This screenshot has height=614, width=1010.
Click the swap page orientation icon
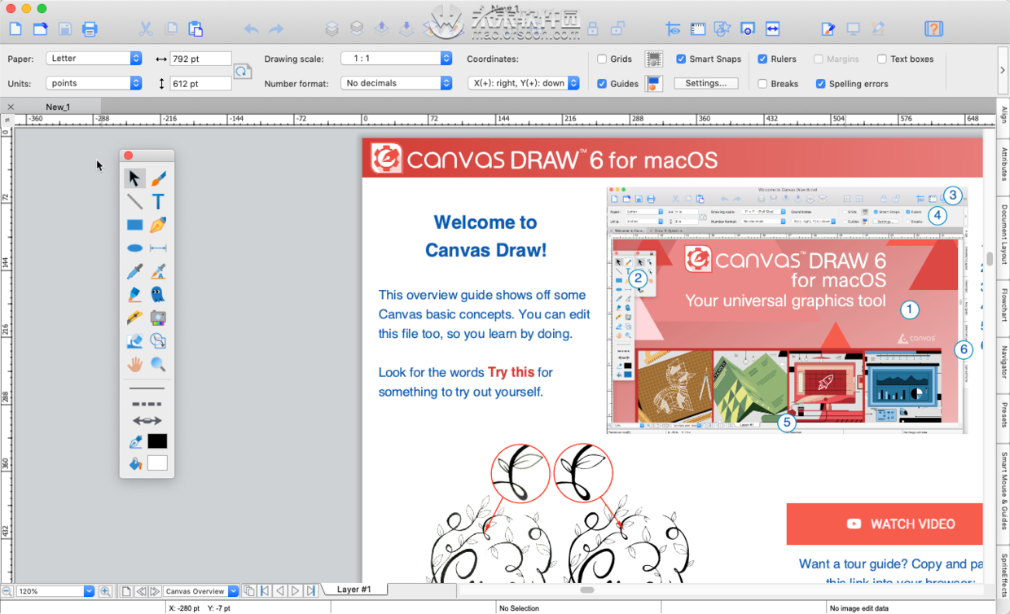click(x=242, y=72)
